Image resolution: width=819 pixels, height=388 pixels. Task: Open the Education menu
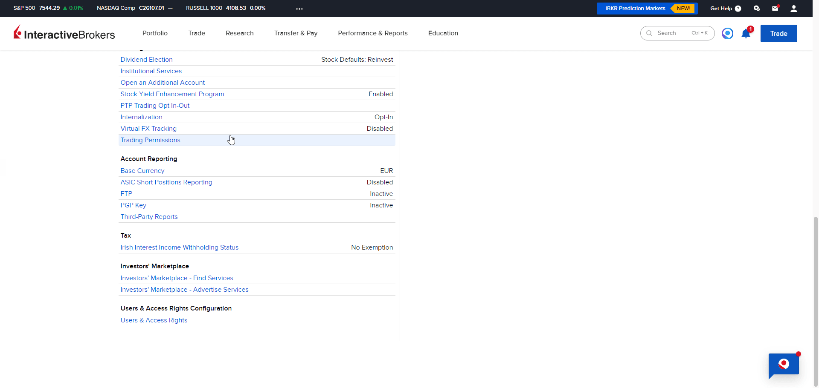click(x=443, y=33)
